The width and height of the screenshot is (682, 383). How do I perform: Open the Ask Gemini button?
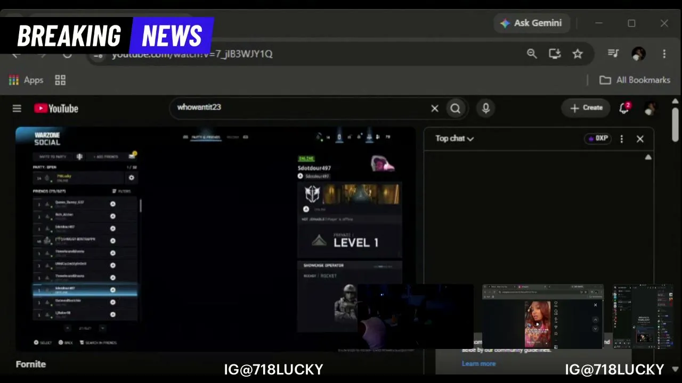coord(531,23)
